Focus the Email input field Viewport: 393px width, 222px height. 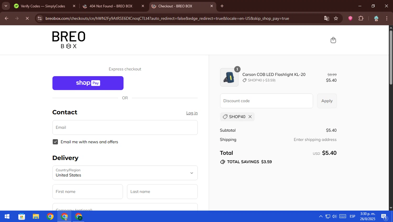coord(125,127)
